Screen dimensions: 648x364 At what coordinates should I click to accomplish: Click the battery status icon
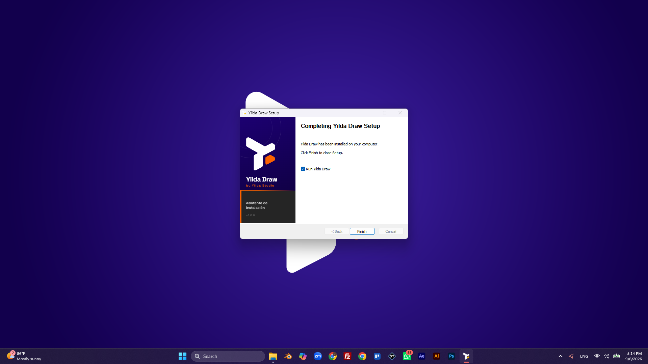click(616, 356)
